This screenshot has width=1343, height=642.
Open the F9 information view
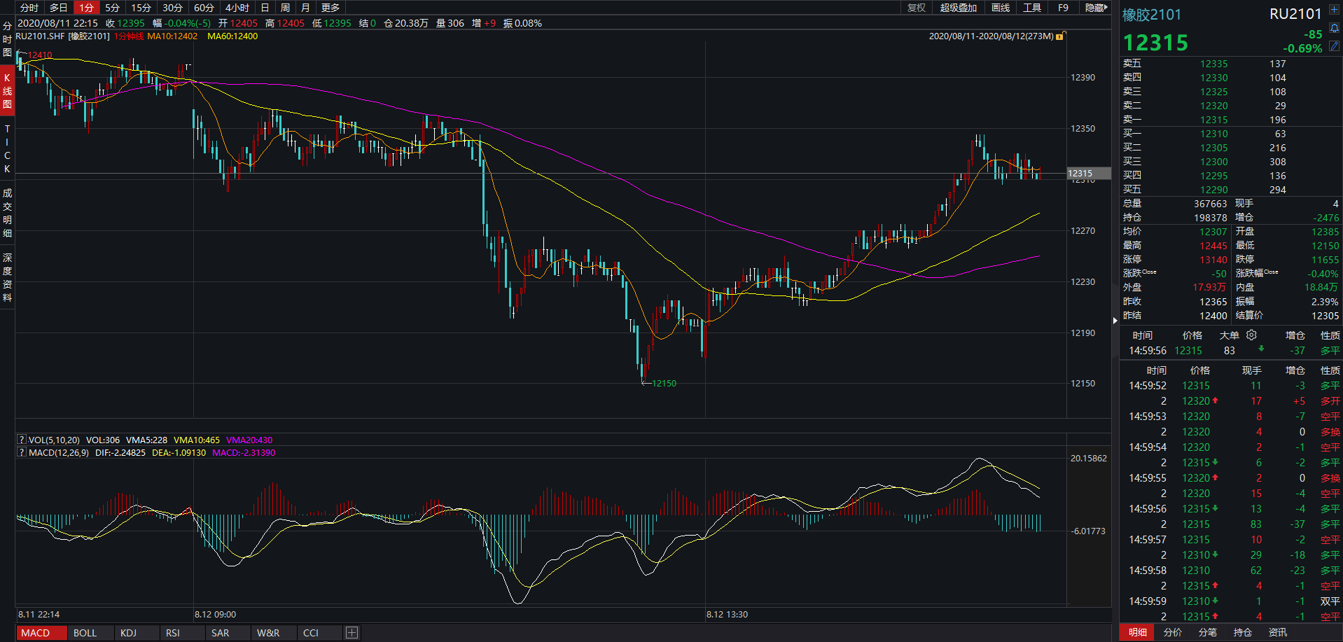[1063, 8]
